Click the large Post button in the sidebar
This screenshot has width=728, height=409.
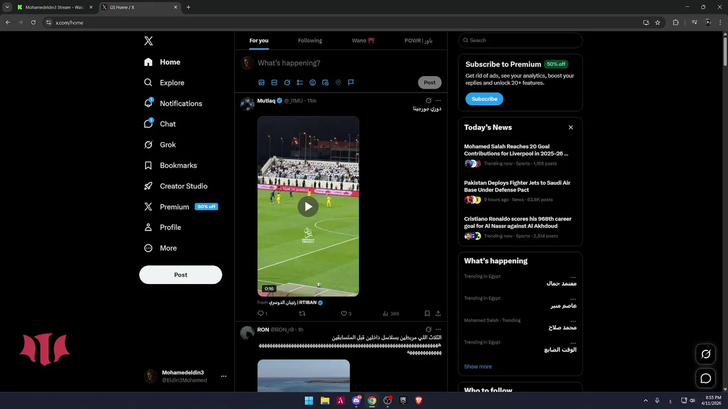click(x=180, y=275)
